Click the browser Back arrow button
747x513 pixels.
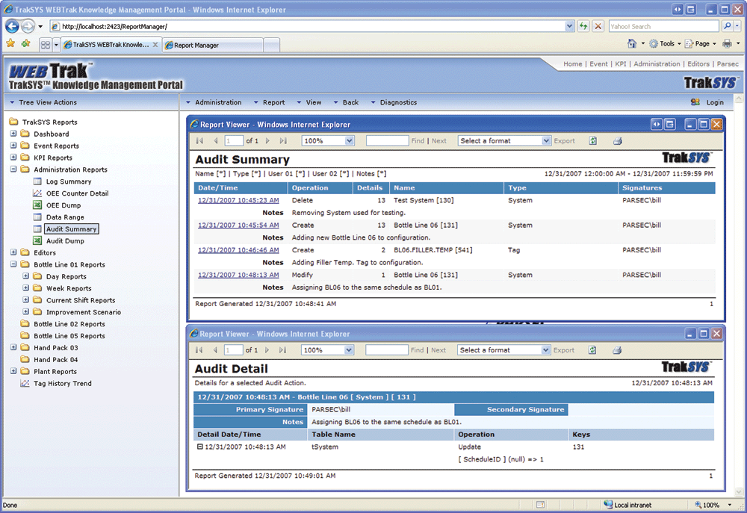click(13, 26)
